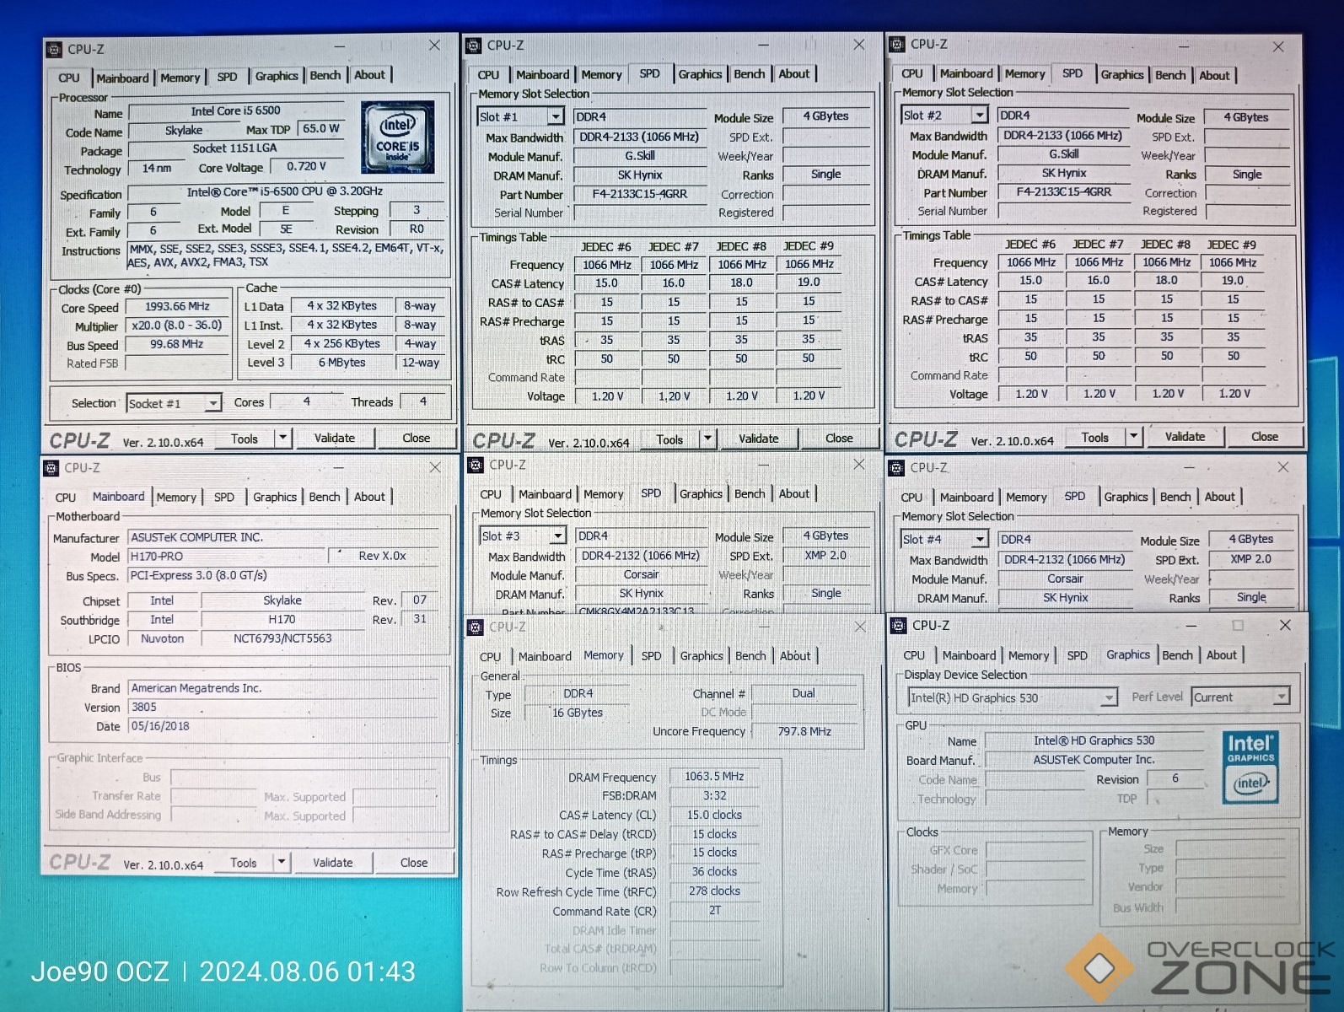1344x1012 pixels.
Task: Click the Tools dropdown arrow in the Slot #2 window
Action: coord(1134,436)
